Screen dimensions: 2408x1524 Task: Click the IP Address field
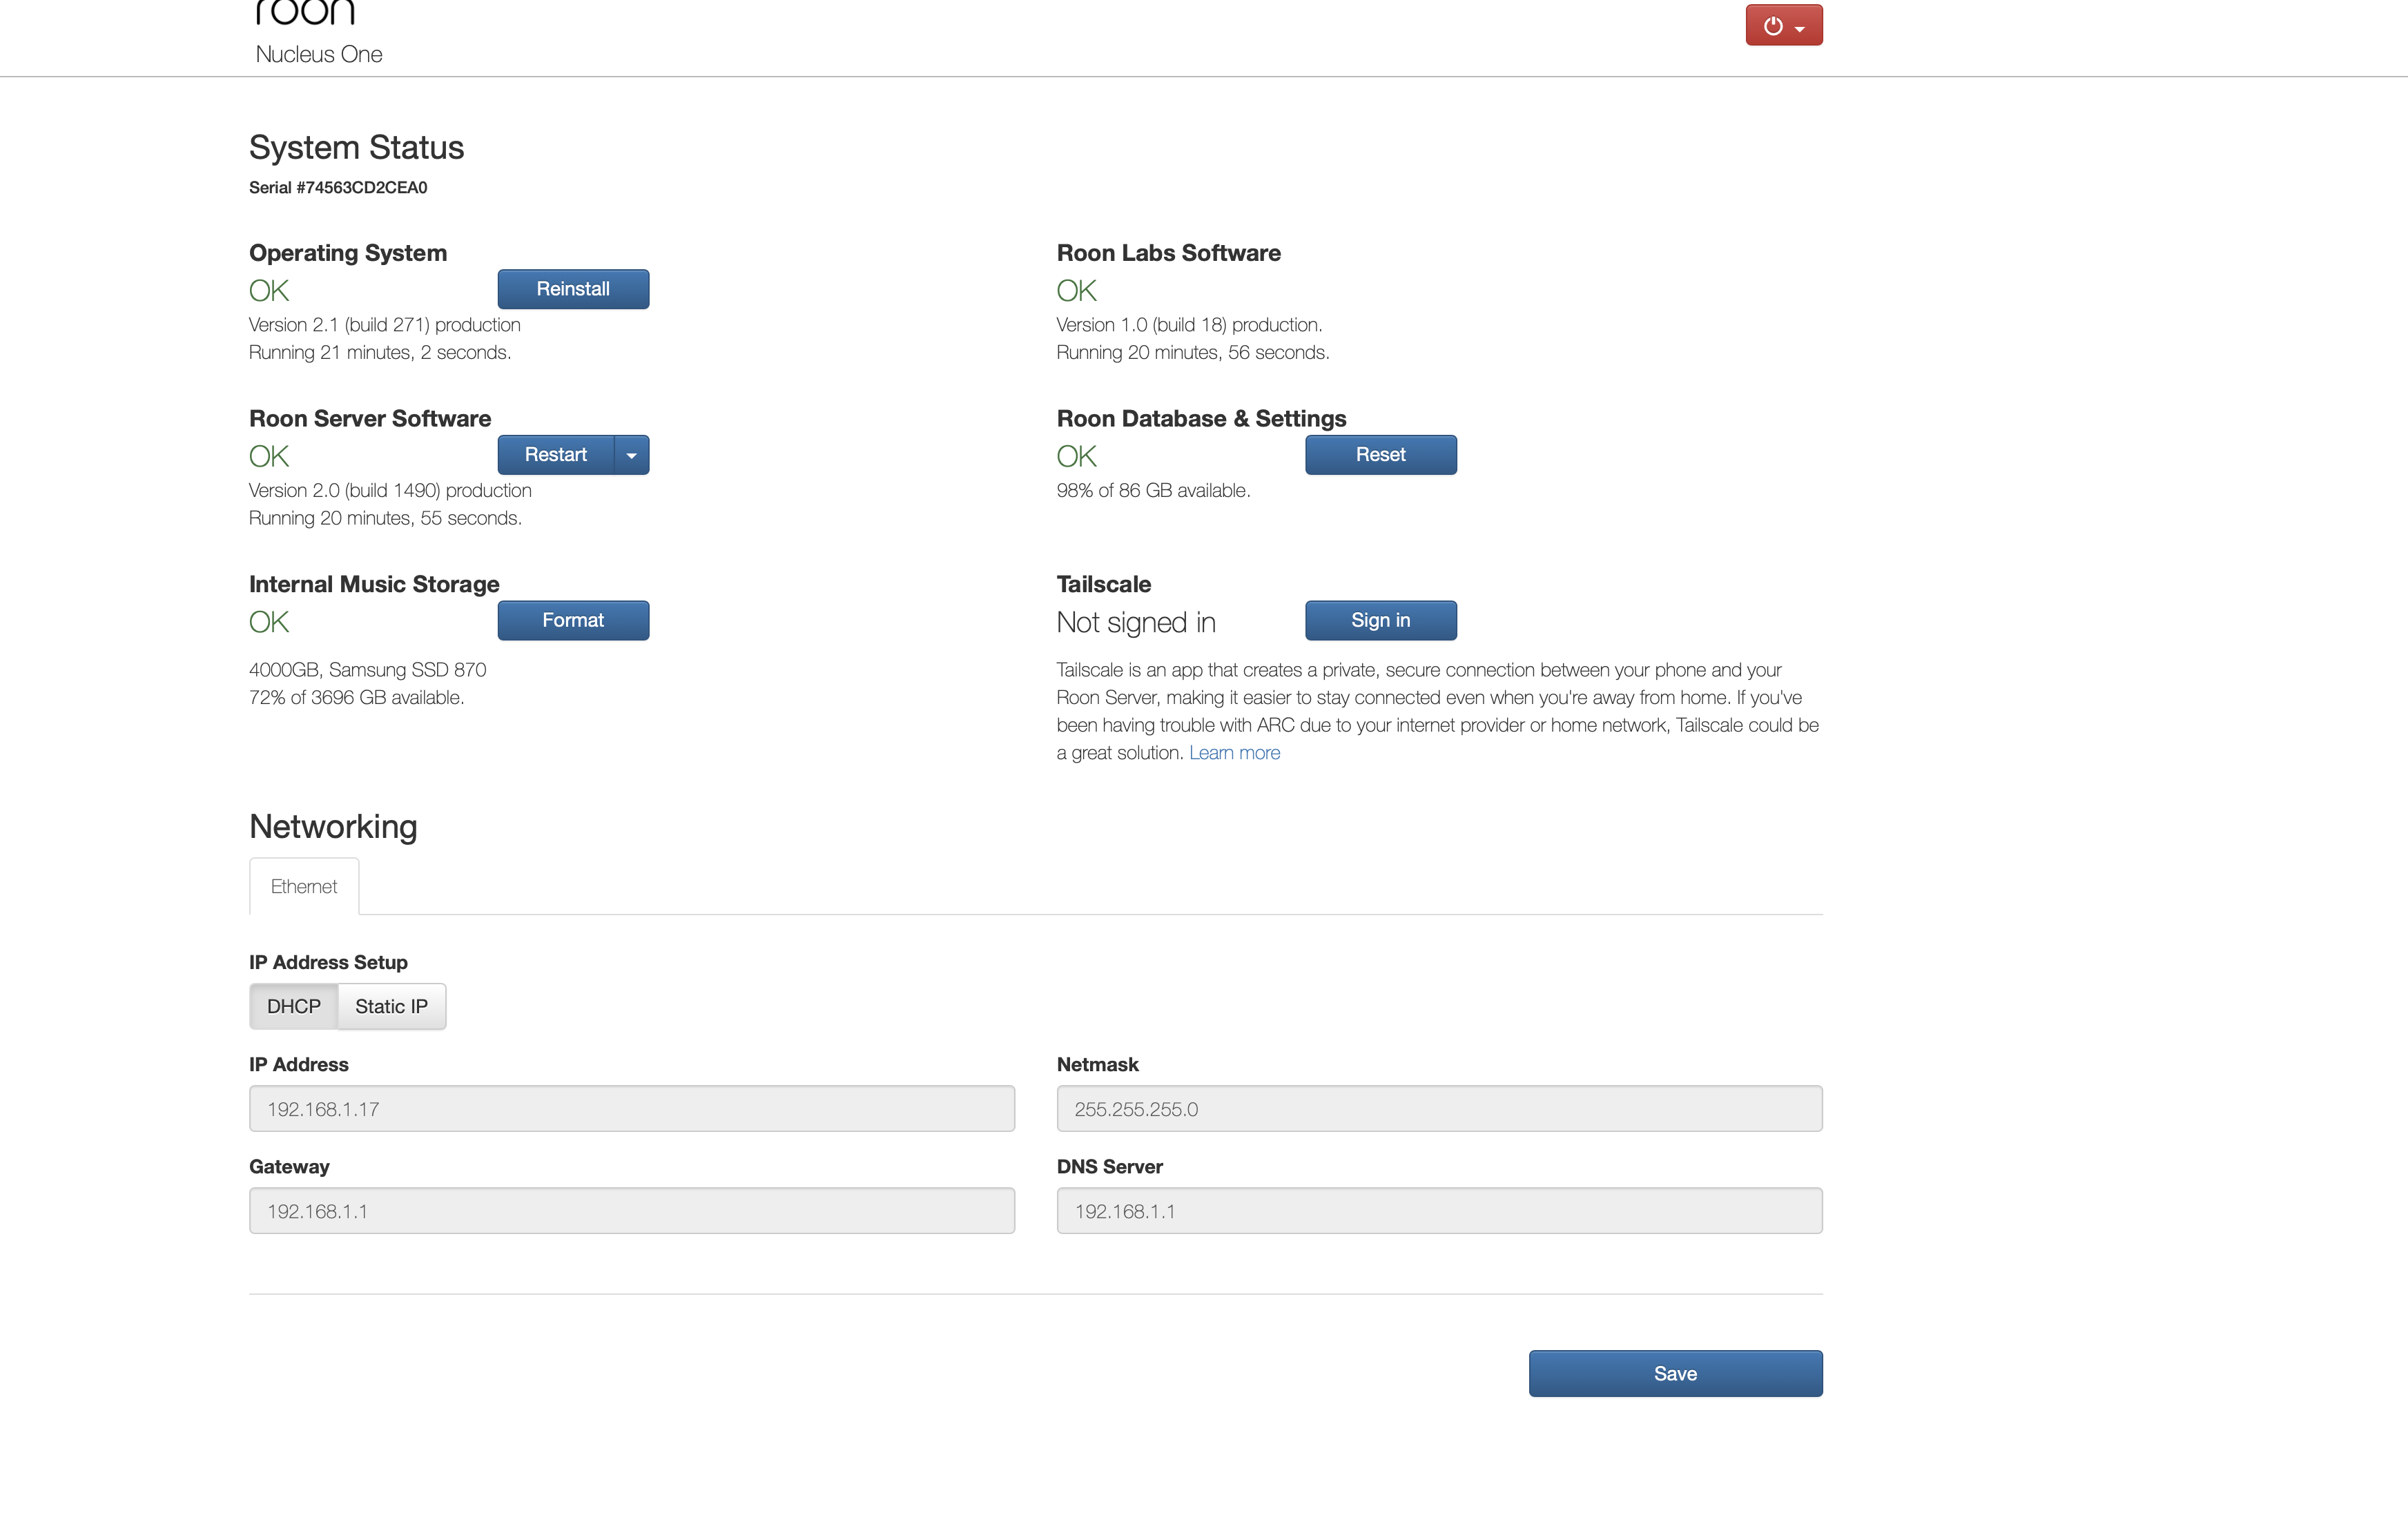(632, 1109)
